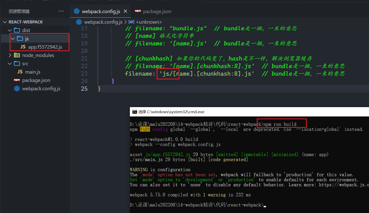Select the node_modules folder label
This screenshot has height=213, width=369.
pos(38,55)
